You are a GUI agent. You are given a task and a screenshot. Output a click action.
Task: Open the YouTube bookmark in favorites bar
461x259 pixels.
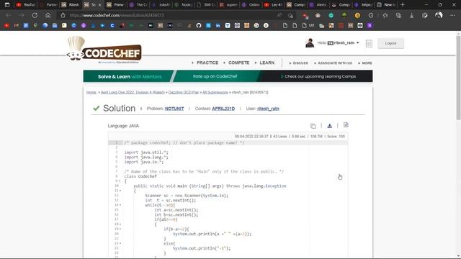[6, 26]
